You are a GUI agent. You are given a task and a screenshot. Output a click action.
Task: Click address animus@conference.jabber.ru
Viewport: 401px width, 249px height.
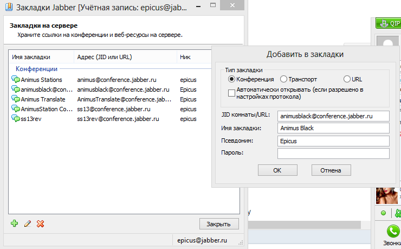tap(117, 80)
